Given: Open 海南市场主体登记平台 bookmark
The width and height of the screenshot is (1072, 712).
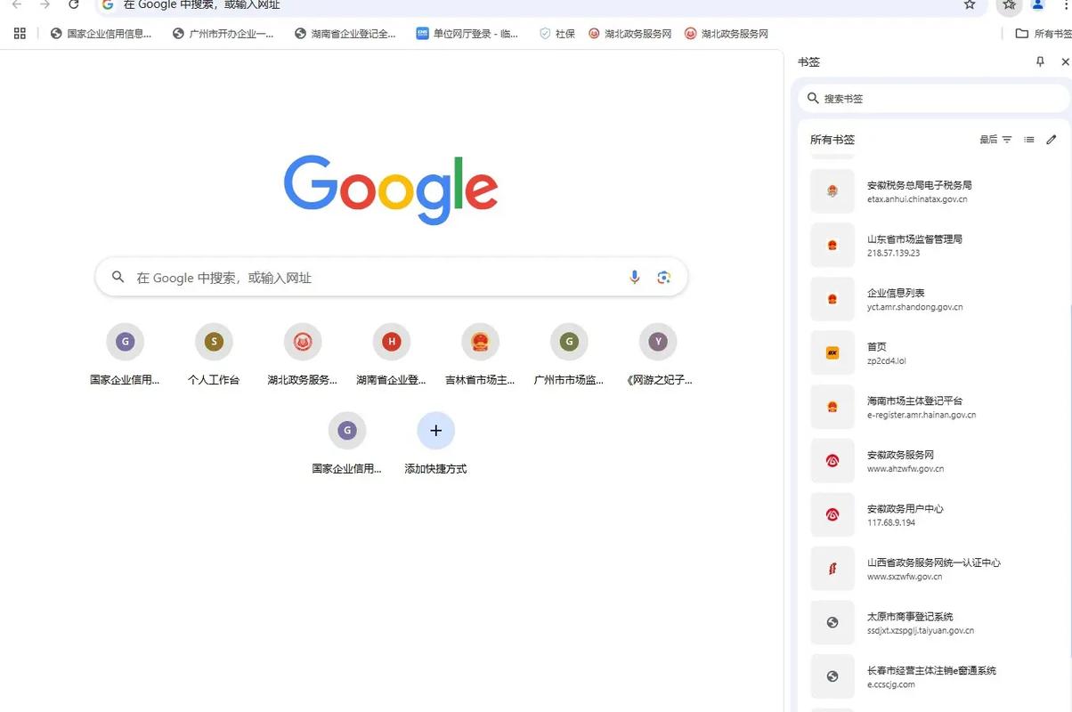Looking at the screenshot, I should 935,408.
